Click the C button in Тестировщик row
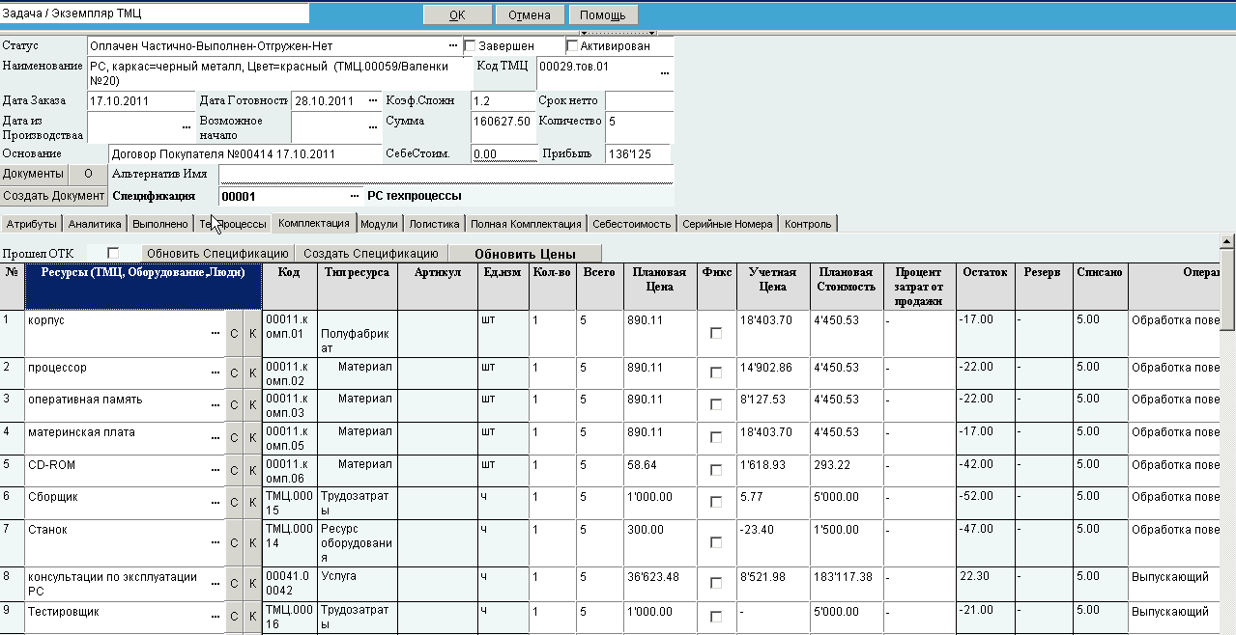The height and width of the screenshot is (635, 1236). coord(234,616)
